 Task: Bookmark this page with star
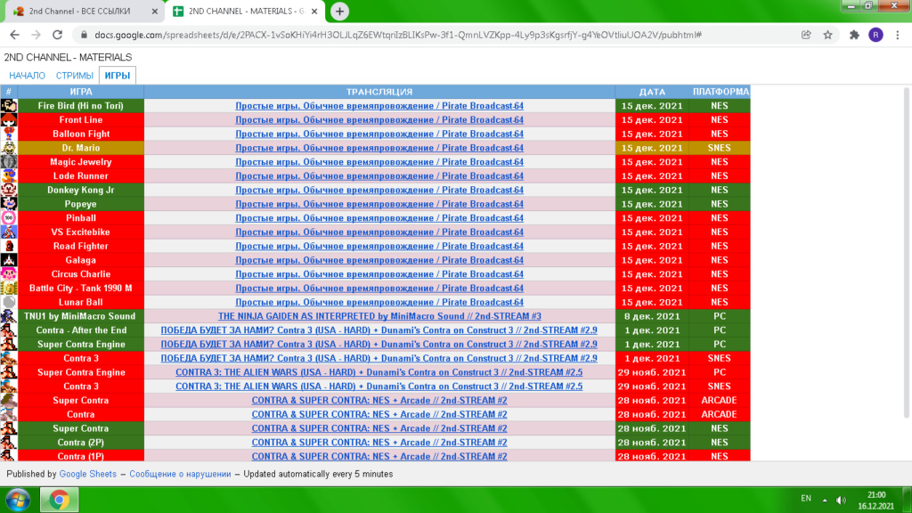click(827, 35)
